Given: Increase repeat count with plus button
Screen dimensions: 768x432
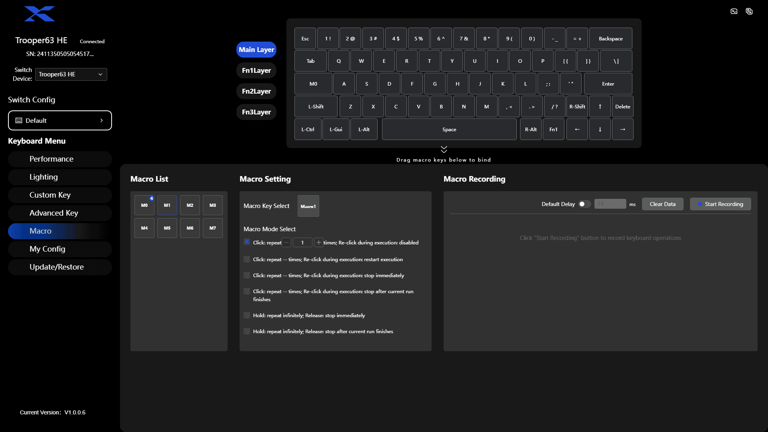Looking at the screenshot, I should coord(319,242).
